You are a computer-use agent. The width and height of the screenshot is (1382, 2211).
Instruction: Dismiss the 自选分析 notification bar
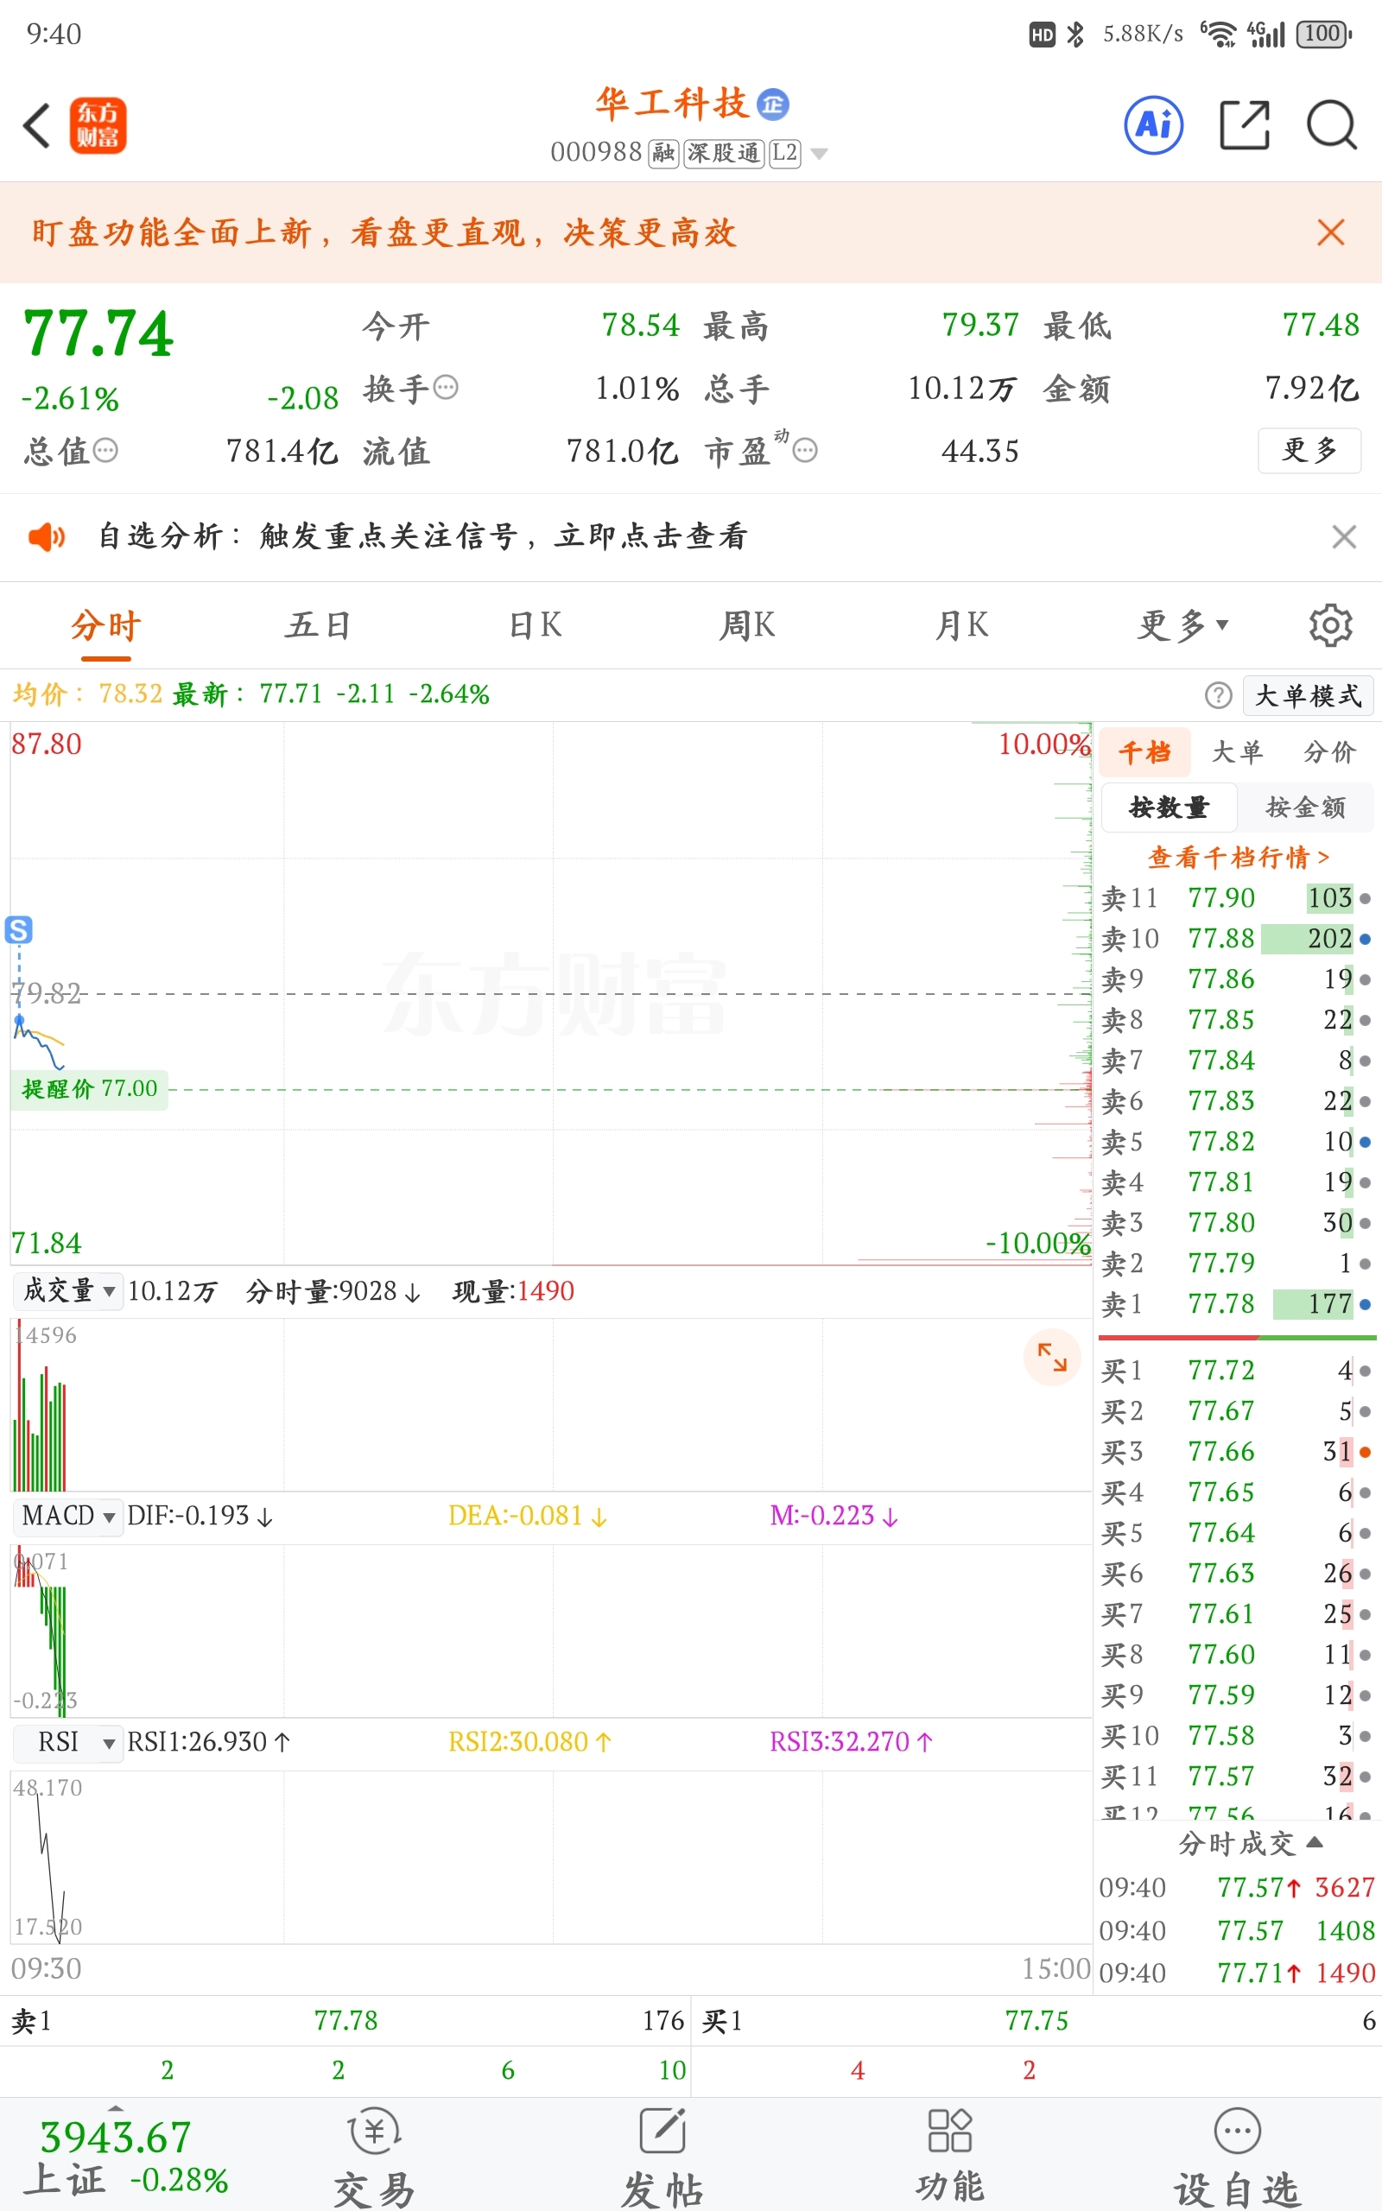[x=1344, y=536]
